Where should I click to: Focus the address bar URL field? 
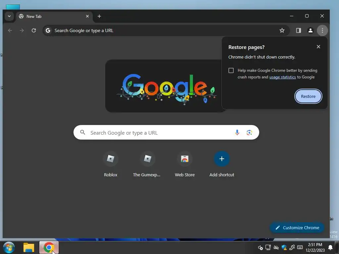point(166,30)
